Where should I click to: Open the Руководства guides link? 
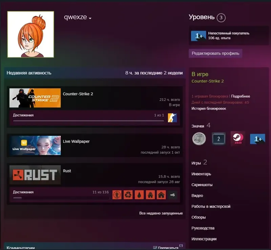203,228
